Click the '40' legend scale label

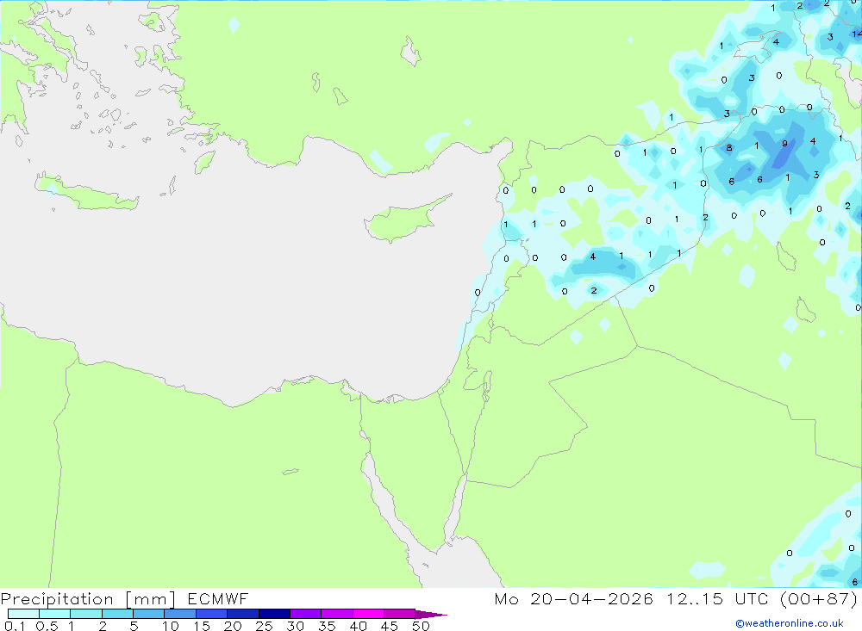359,626
